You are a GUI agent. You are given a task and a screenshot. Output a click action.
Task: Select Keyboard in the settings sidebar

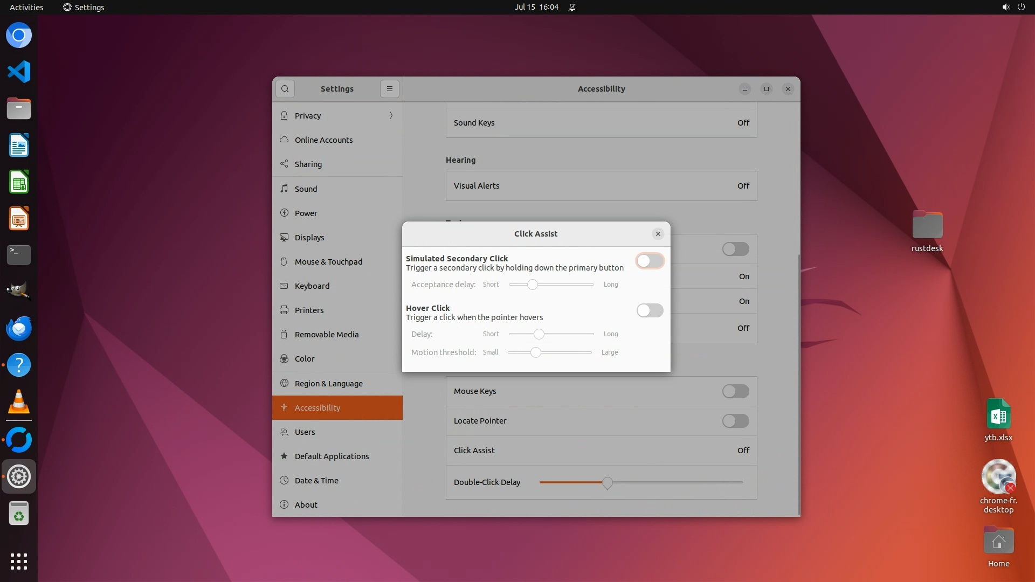coord(312,286)
